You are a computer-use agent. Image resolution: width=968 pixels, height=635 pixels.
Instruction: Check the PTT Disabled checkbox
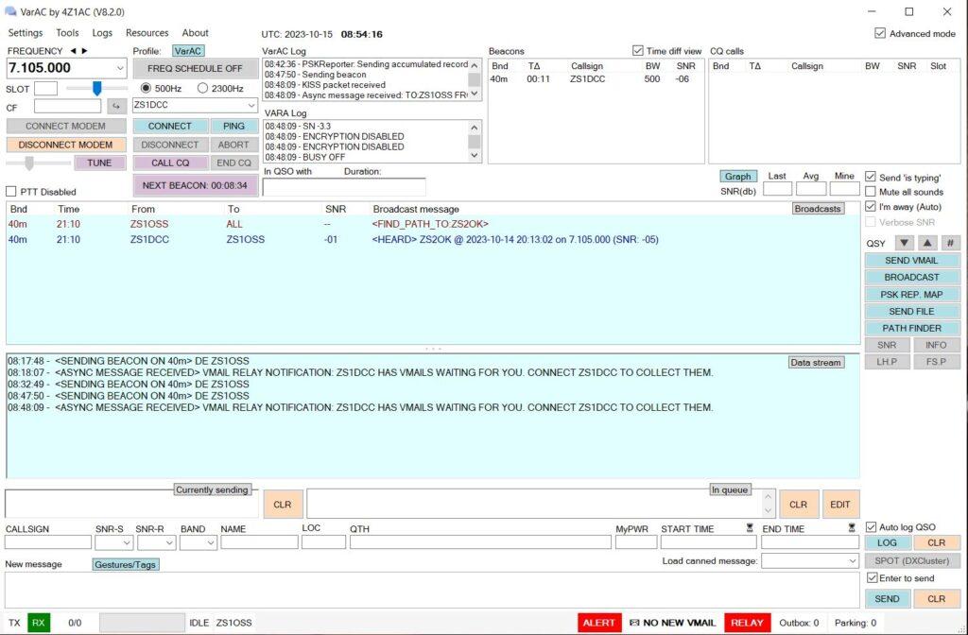[x=12, y=192]
